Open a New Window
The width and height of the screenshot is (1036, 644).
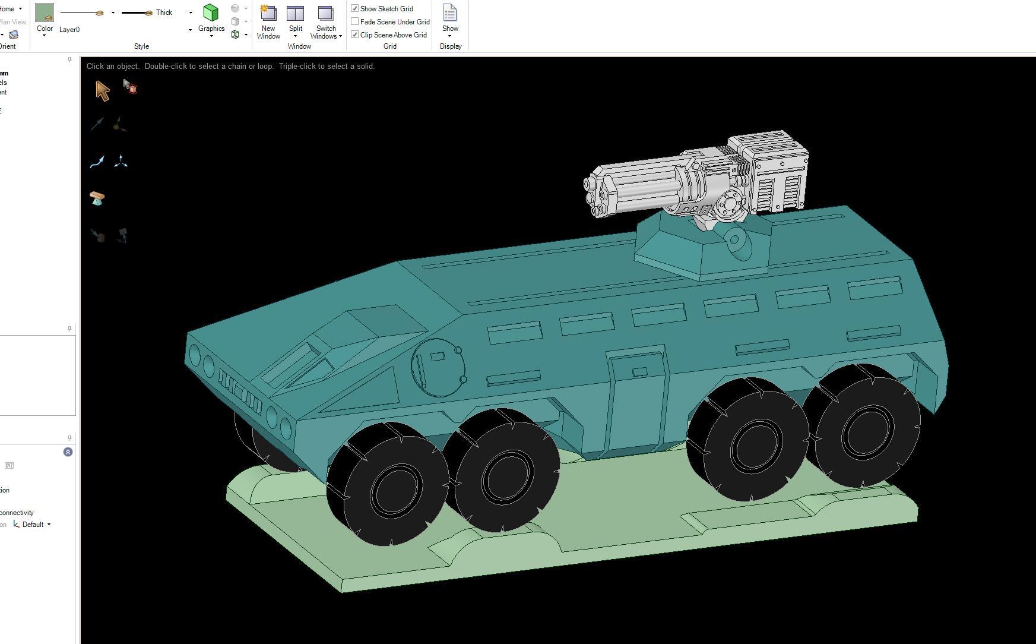(268, 22)
